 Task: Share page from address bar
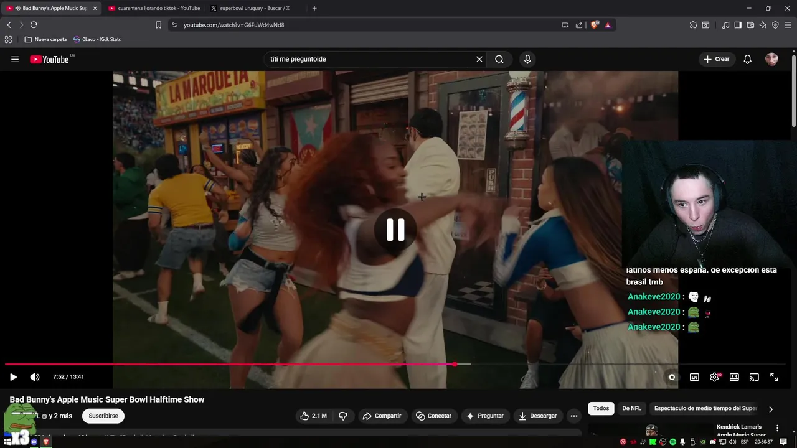click(x=579, y=25)
